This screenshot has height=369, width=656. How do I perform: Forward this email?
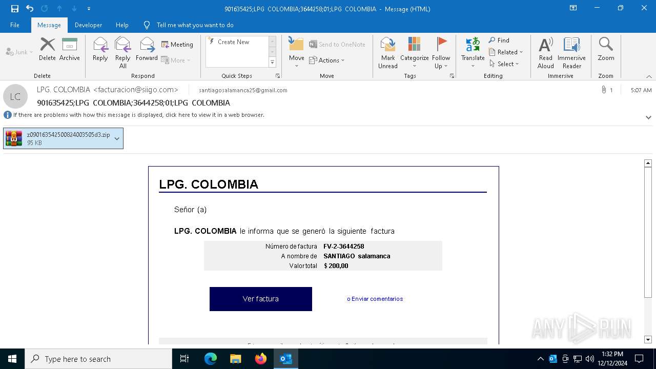point(147,49)
